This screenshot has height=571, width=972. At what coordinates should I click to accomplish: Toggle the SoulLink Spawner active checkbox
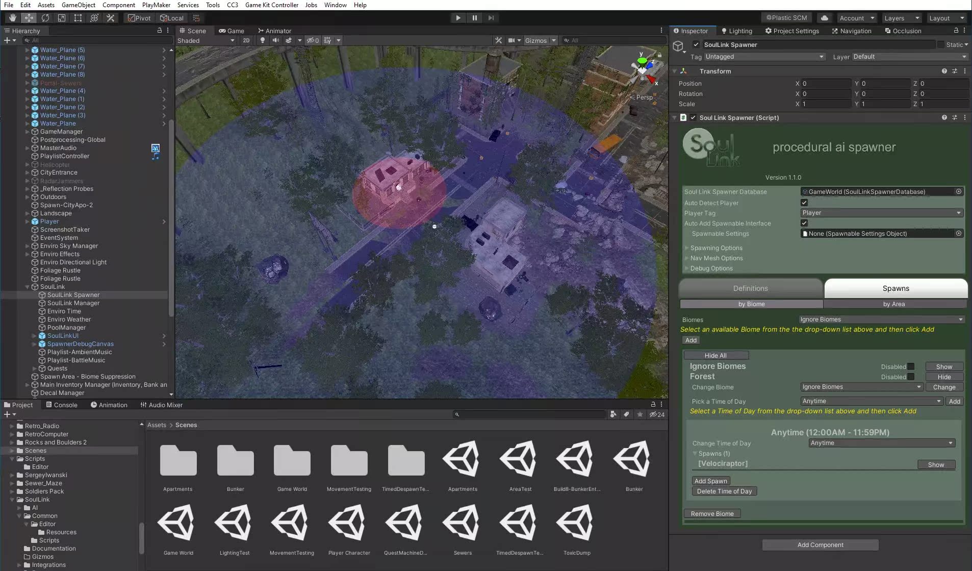[696, 44]
